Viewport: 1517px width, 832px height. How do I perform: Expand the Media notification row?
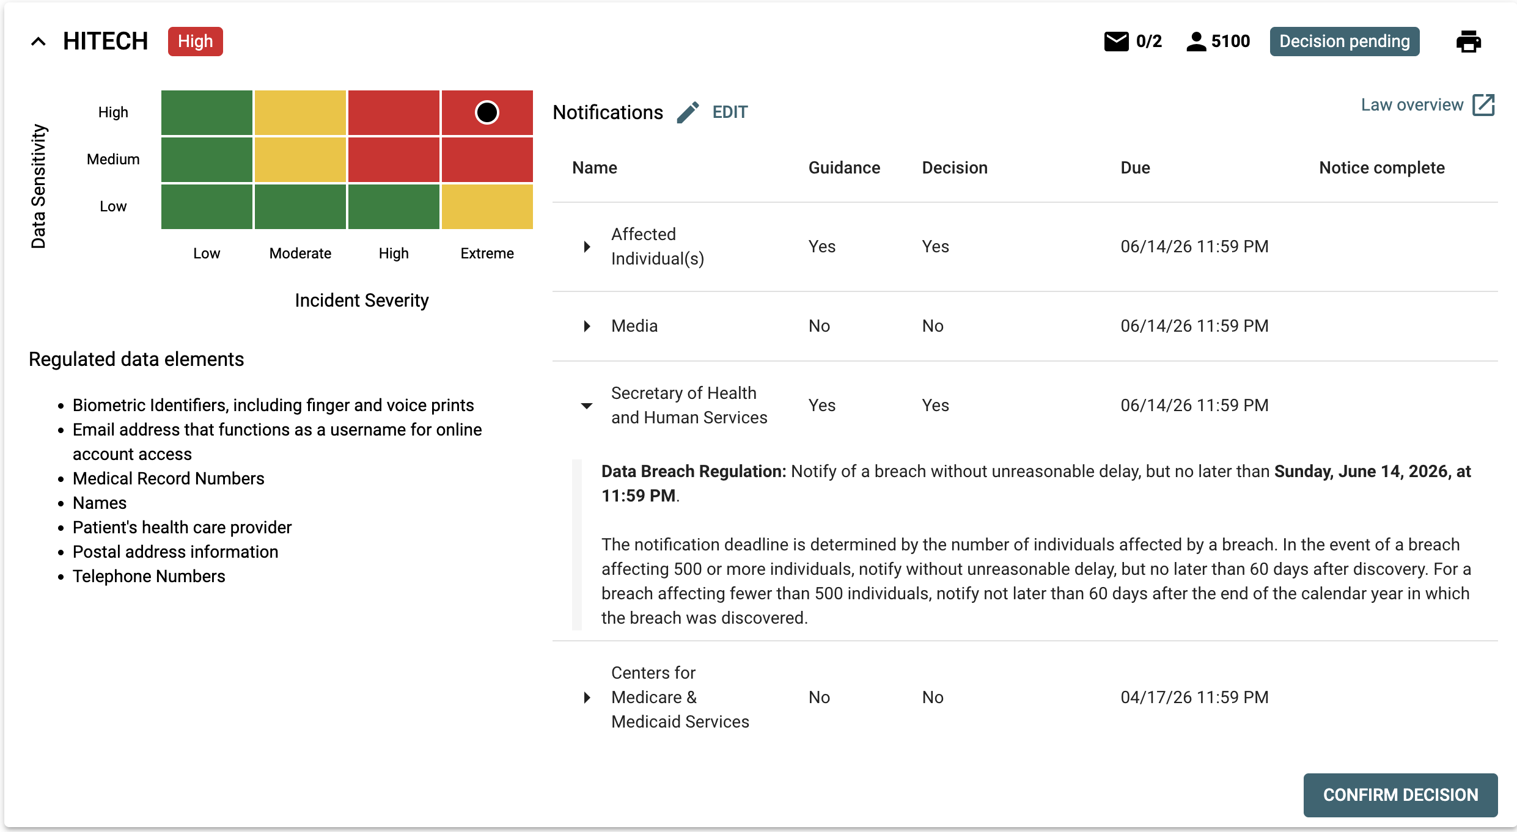(x=587, y=326)
